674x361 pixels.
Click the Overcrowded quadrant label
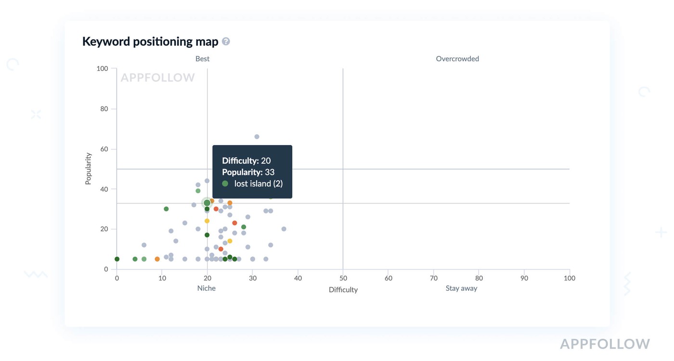pyautogui.click(x=457, y=59)
